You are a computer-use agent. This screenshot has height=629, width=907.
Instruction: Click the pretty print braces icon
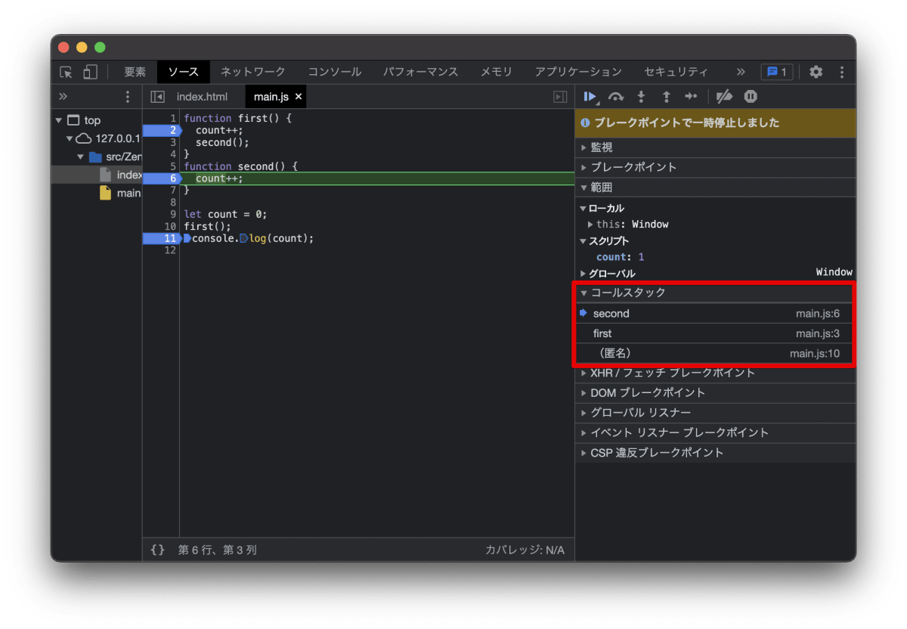pos(157,550)
